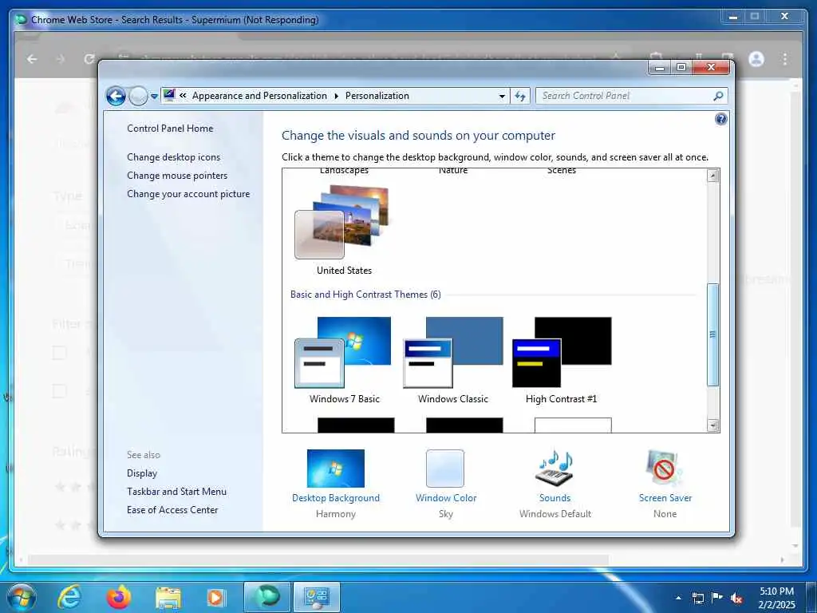Open Windows Explorer from taskbar
Image resolution: width=817 pixels, height=613 pixels.
pos(168,598)
